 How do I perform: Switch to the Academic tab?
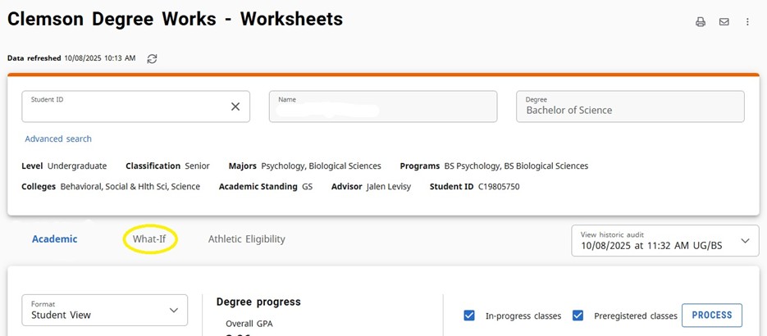[x=55, y=239]
